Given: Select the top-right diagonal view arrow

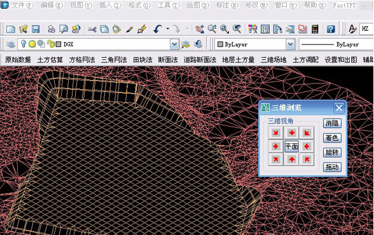Looking at the screenshot, I should coord(307,132).
